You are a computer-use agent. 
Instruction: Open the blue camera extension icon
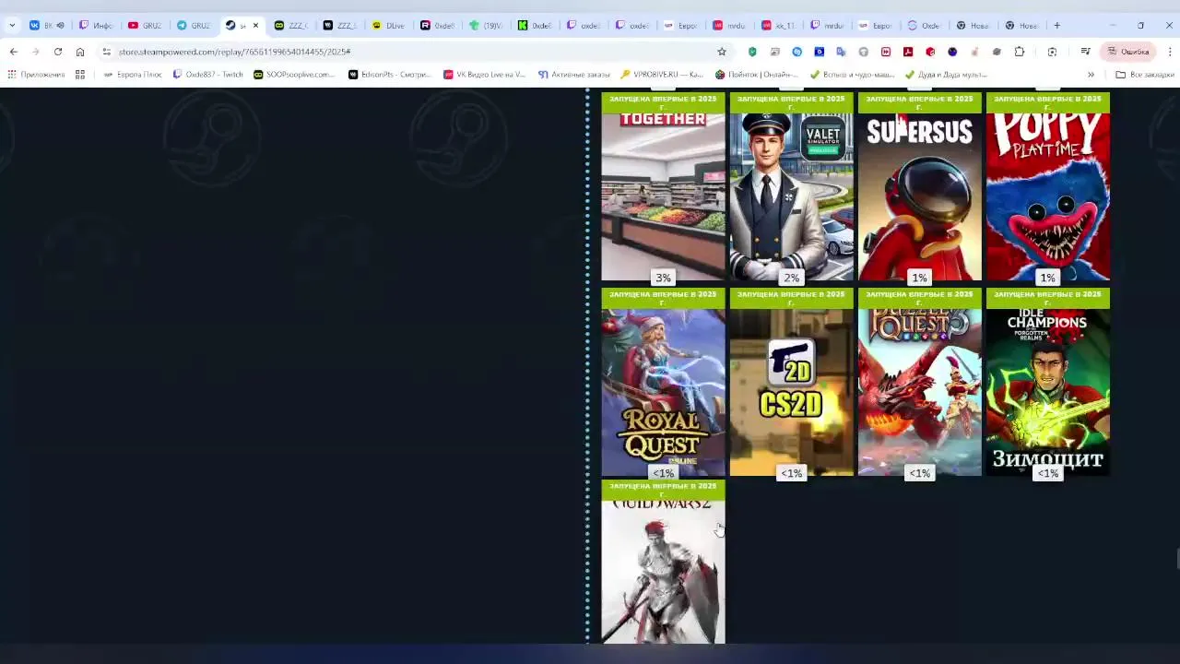820,52
